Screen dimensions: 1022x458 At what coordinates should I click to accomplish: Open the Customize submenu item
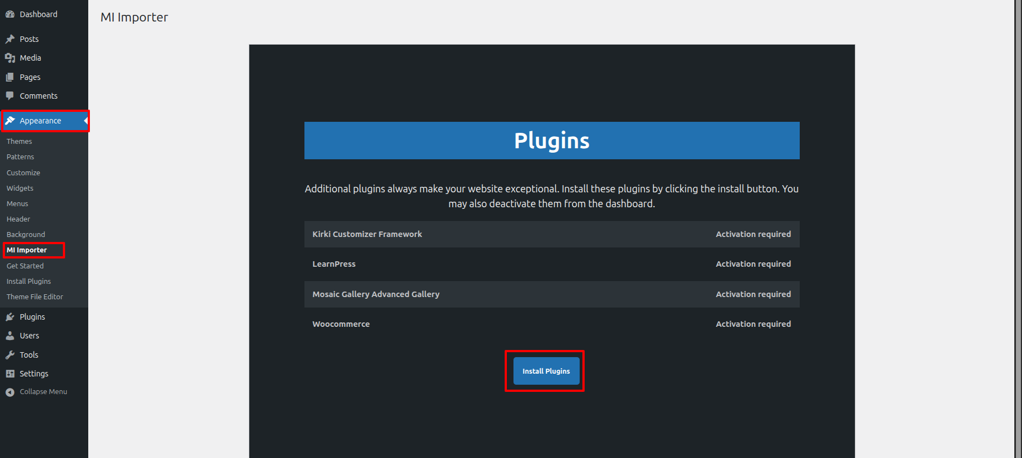pyautogui.click(x=23, y=173)
